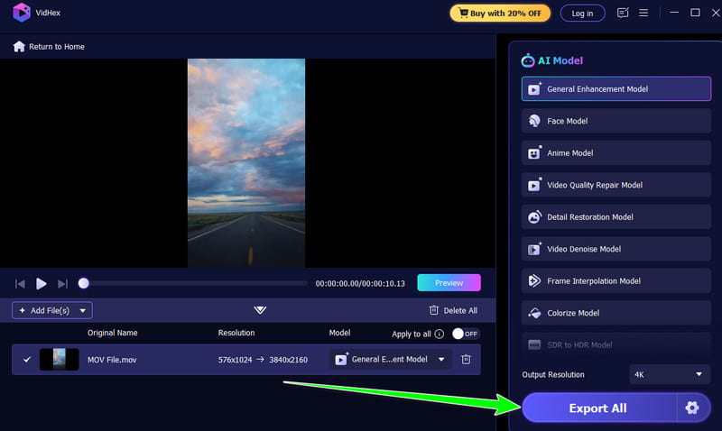Image resolution: width=722 pixels, height=431 pixels.
Task: Click the Detail Restoration Model icon
Action: [534, 216]
